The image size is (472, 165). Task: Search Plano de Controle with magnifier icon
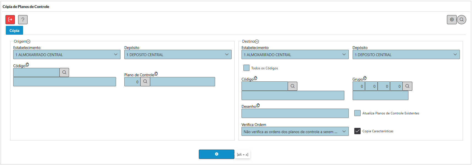145,82
